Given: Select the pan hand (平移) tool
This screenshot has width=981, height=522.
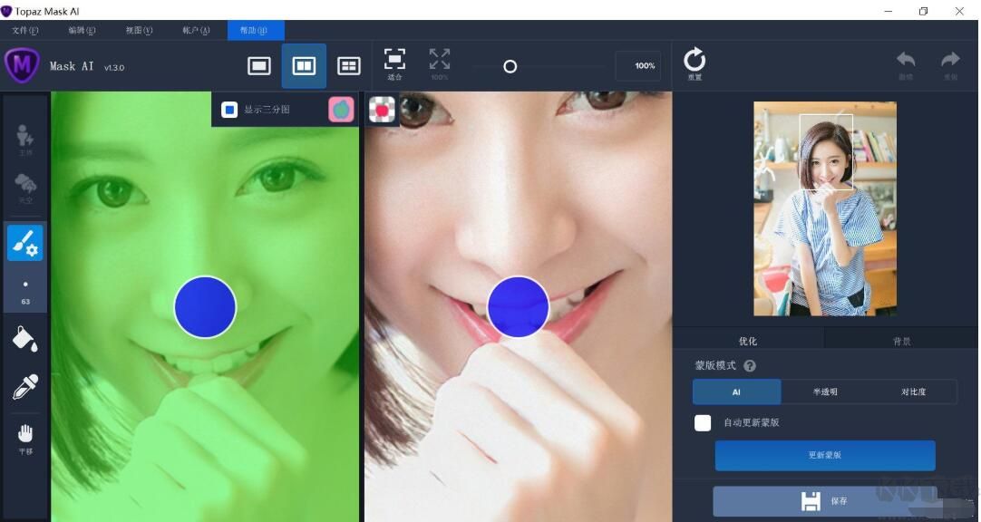Looking at the screenshot, I should pyautogui.click(x=25, y=439).
